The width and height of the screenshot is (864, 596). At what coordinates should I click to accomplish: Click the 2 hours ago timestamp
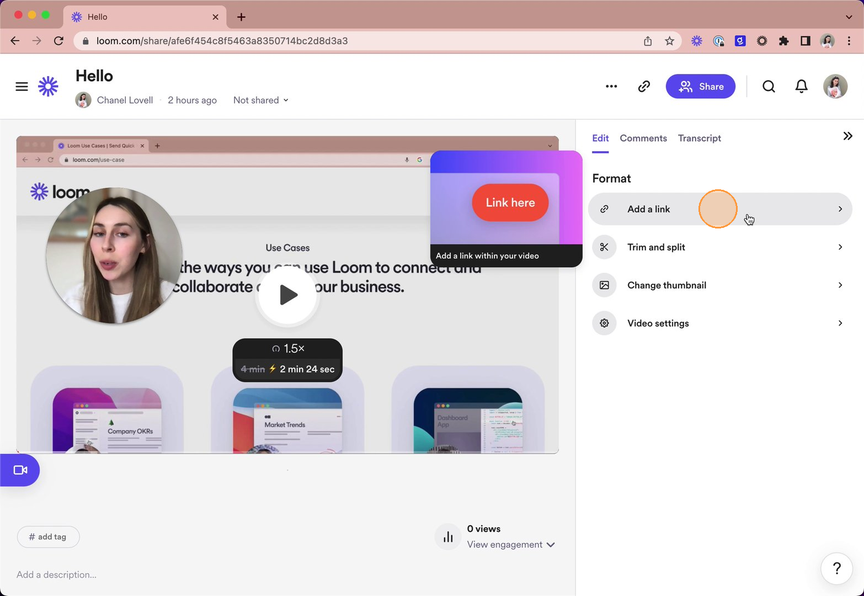point(192,100)
